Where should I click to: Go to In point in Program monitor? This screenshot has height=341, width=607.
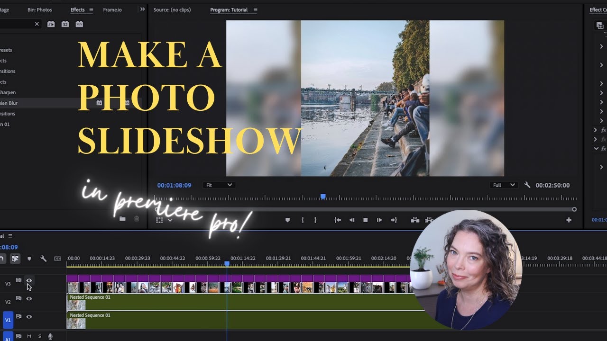(337, 220)
